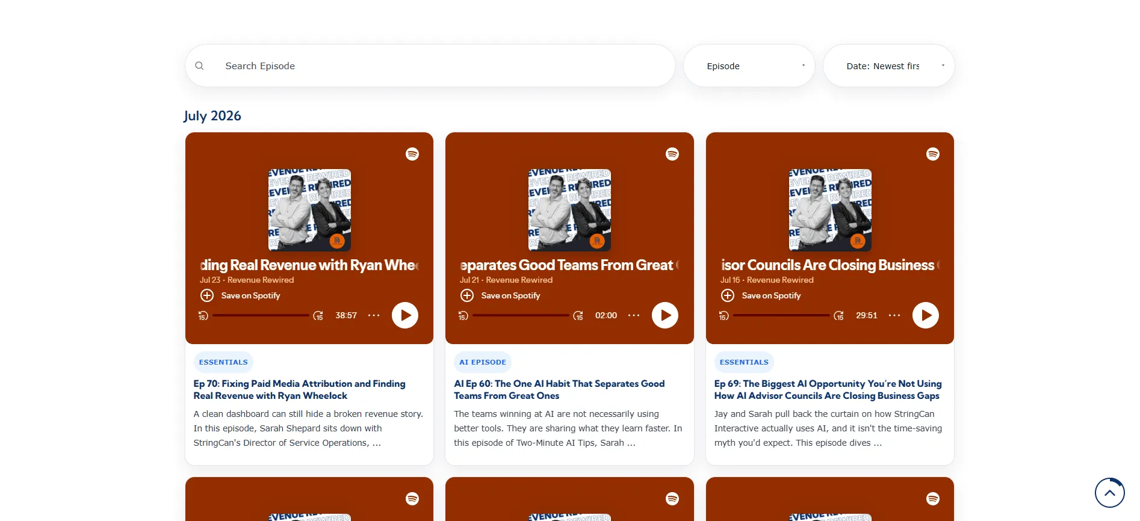Open Spotify logo on Ep 70 card
The image size is (1140, 521).
tap(412, 154)
